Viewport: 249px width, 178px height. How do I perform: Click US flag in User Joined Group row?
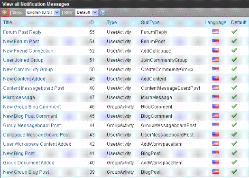215,60
